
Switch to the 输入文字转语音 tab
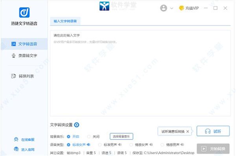click(x=65, y=21)
